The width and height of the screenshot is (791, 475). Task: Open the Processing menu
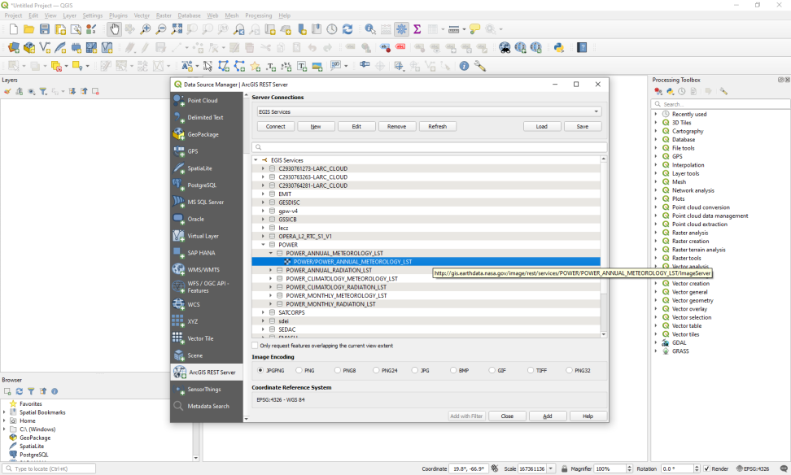click(258, 15)
